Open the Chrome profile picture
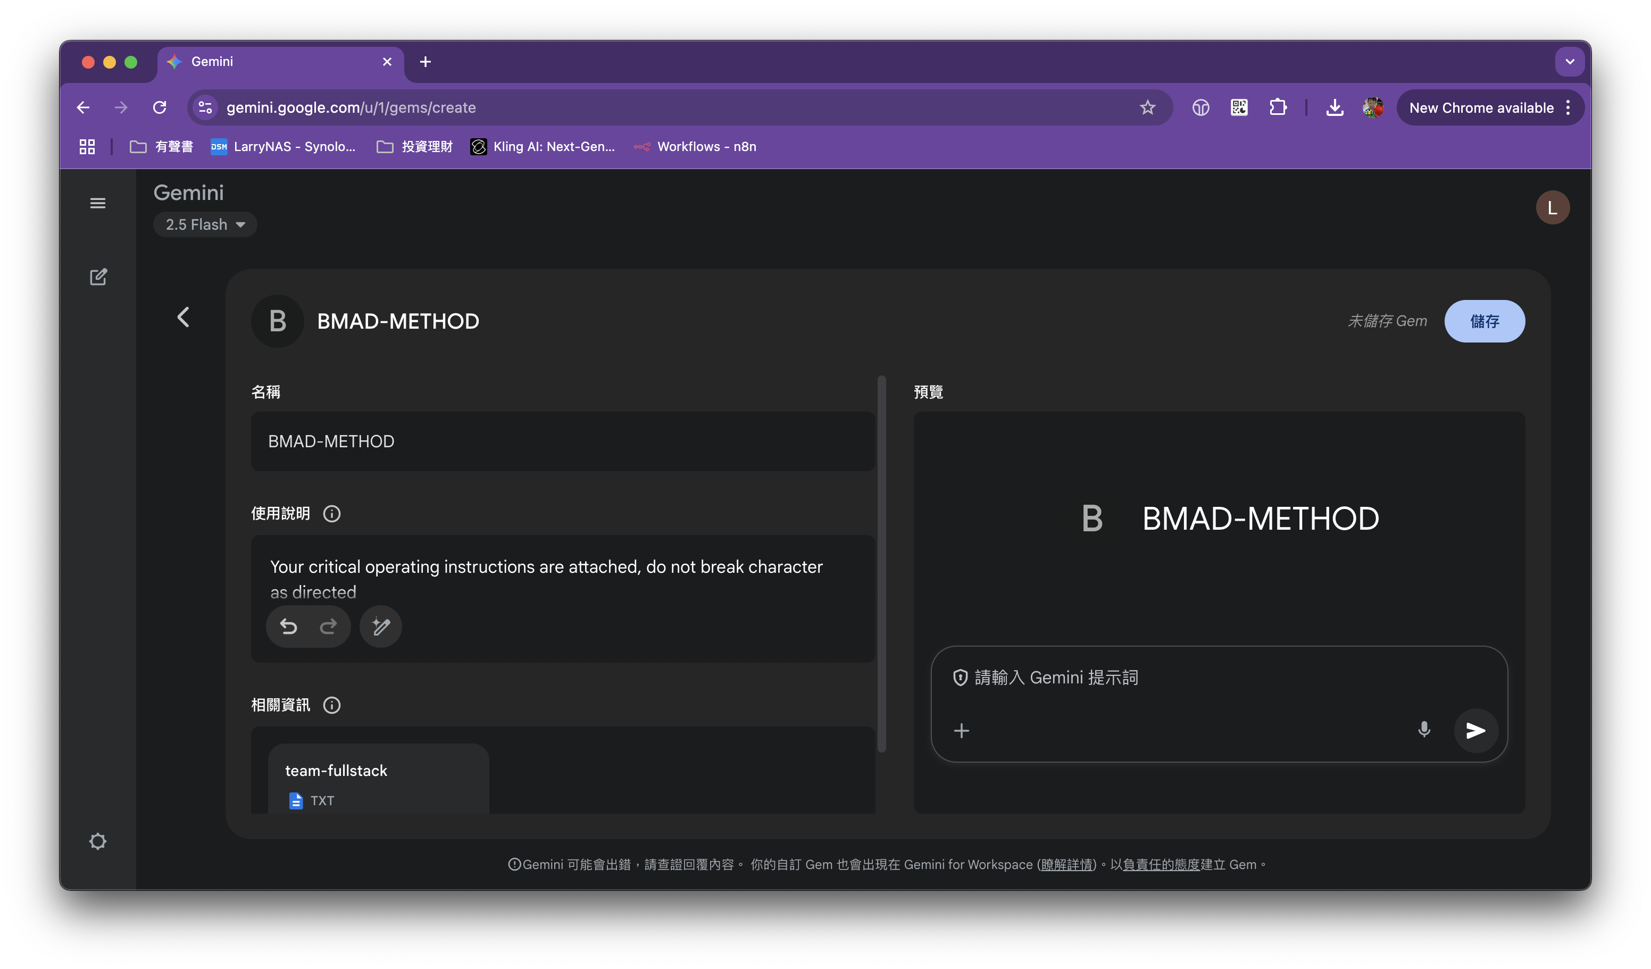Image resolution: width=1651 pixels, height=969 pixels. 1373,107
